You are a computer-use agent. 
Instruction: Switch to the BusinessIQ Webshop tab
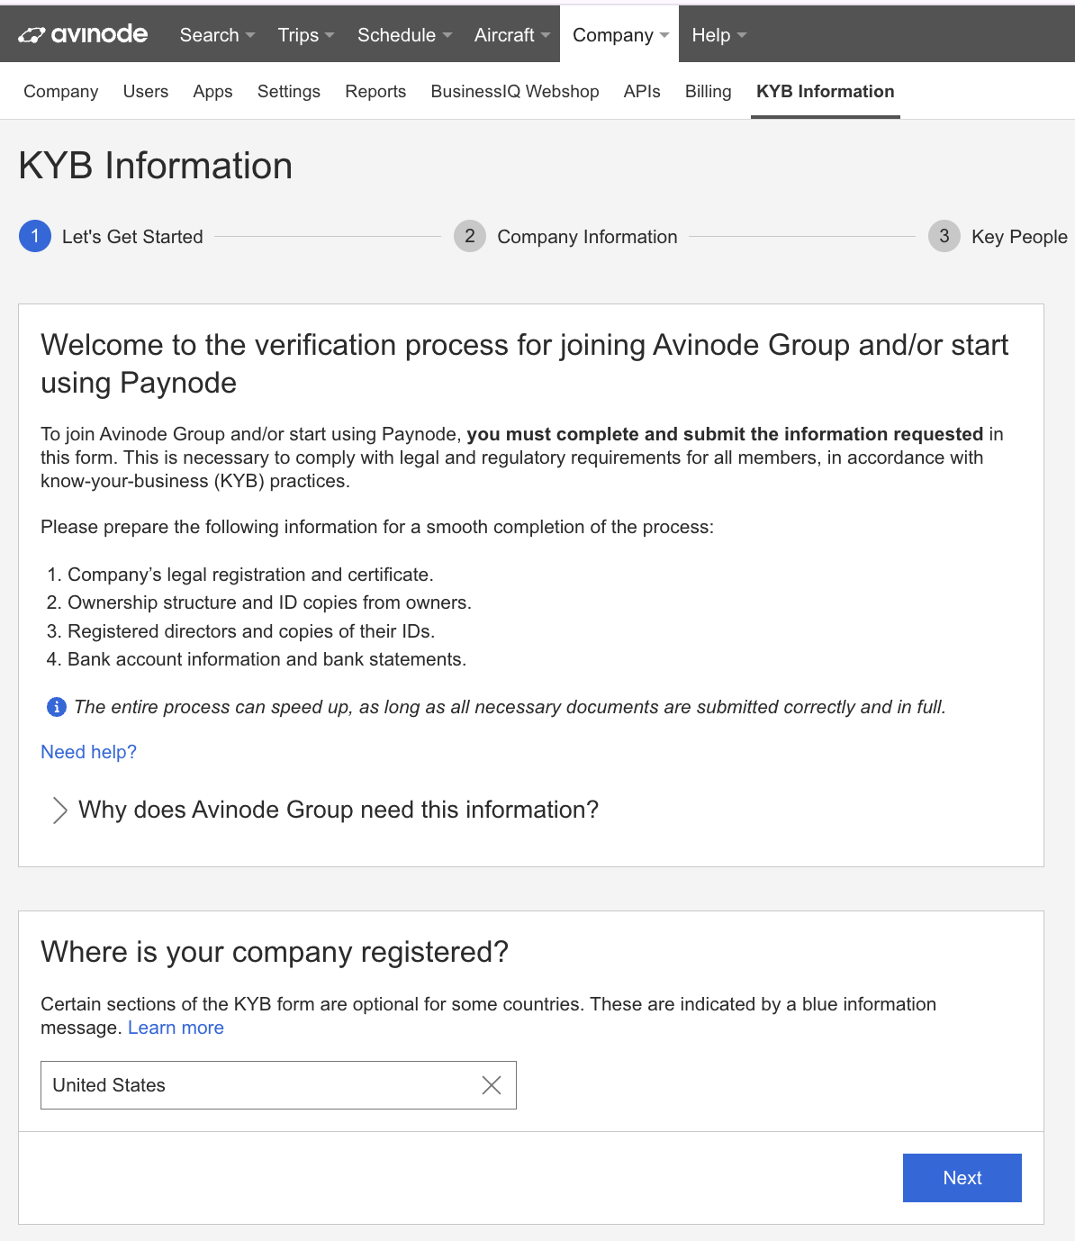coord(514,91)
